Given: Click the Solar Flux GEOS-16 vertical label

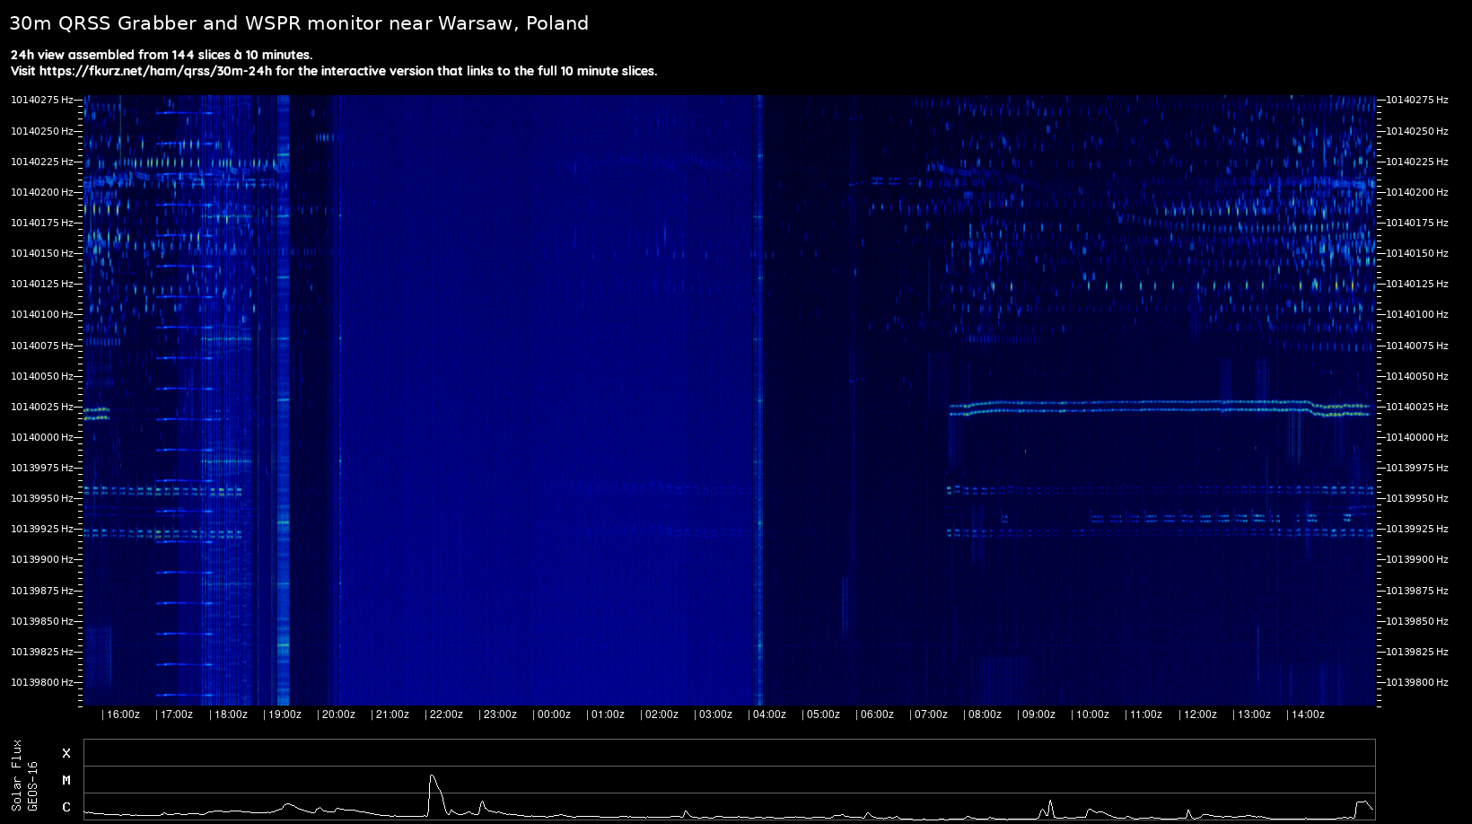Looking at the screenshot, I should (25, 777).
